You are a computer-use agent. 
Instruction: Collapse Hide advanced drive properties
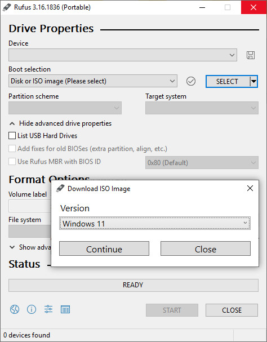(x=60, y=123)
